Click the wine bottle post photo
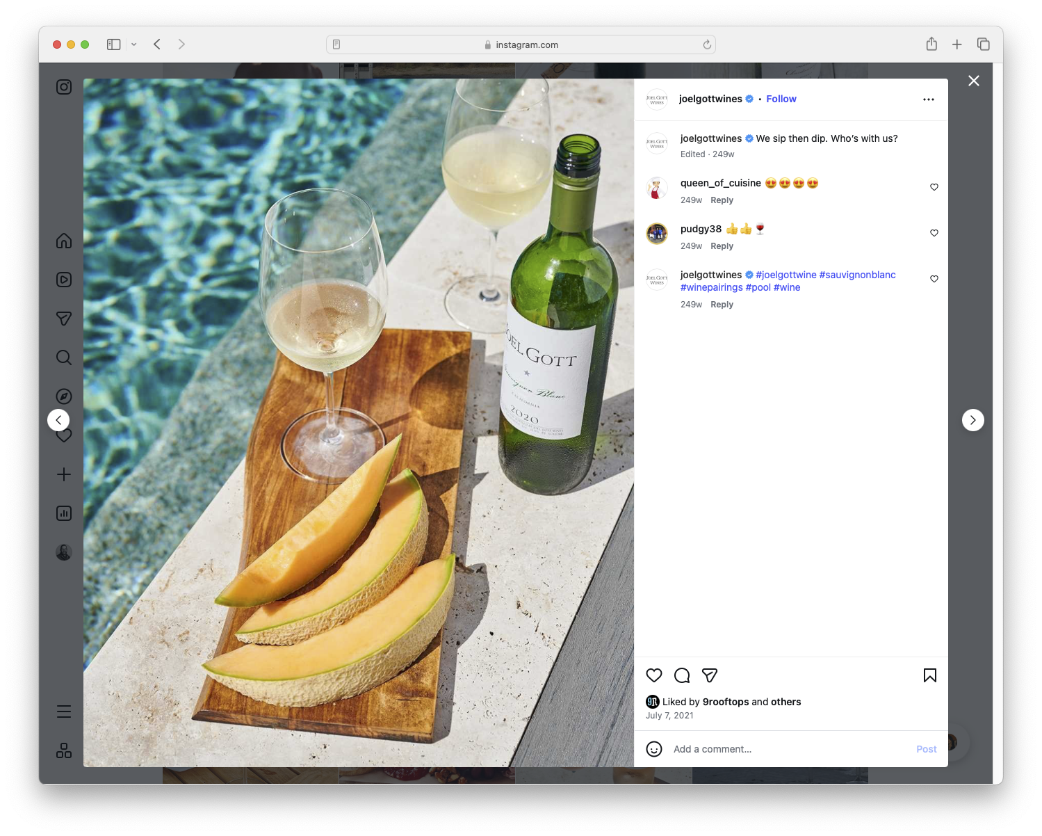Screen dimensions: 1042x836 coord(359,423)
